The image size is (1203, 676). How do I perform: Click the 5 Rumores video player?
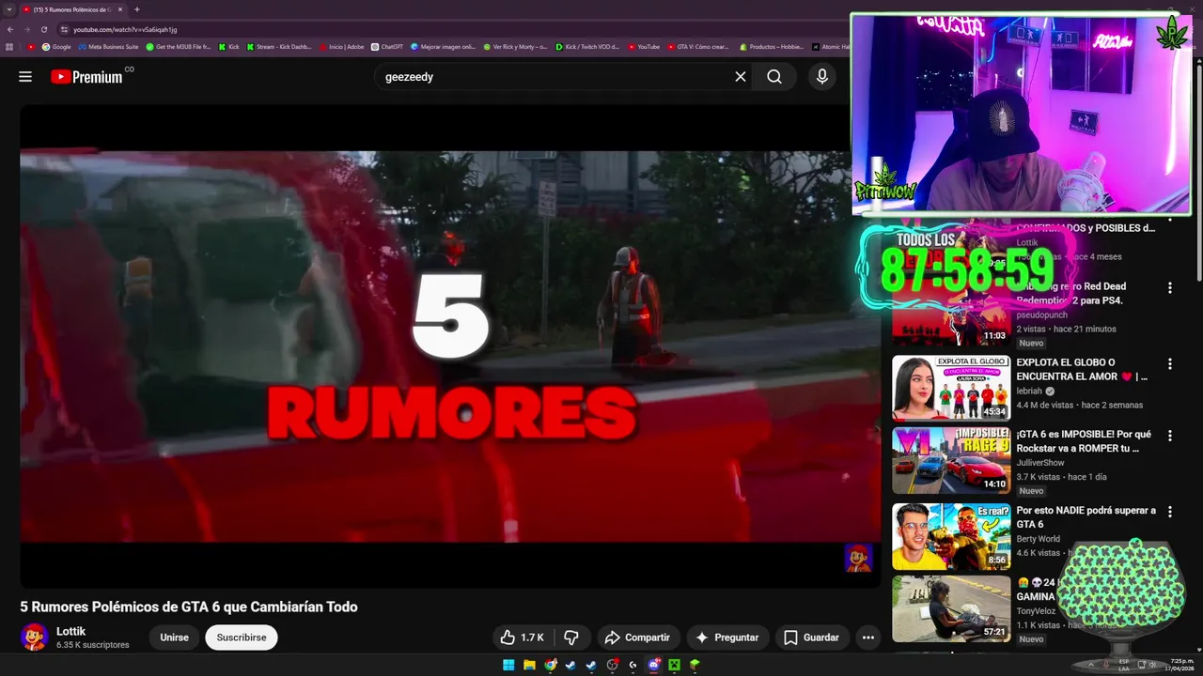coord(450,346)
